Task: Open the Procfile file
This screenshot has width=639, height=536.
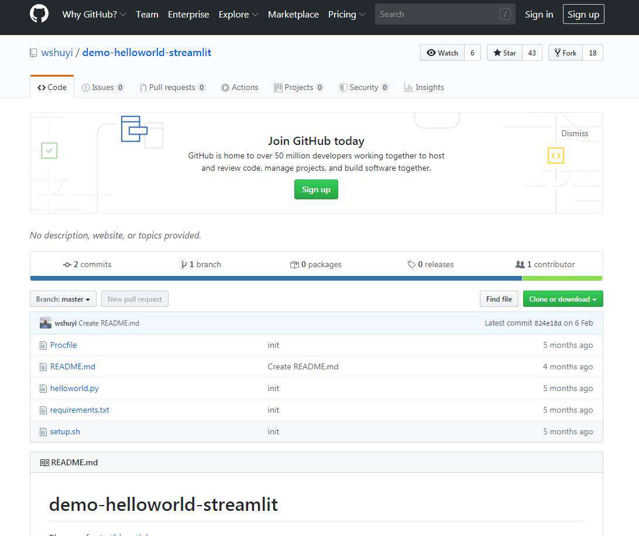Action: click(64, 345)
